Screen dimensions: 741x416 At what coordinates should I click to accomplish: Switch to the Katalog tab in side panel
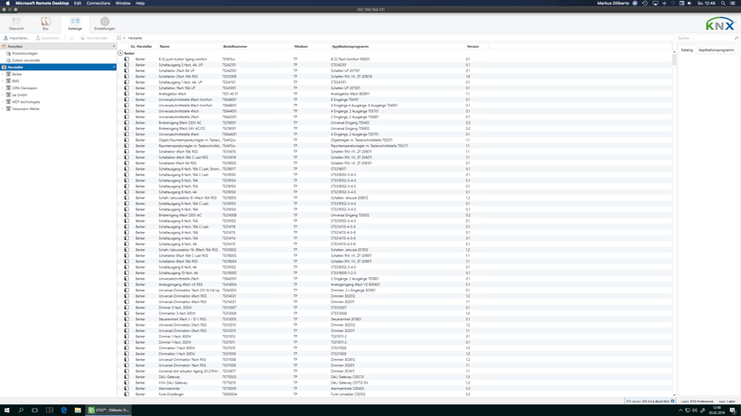pyautogui.click(x=687, y=50)
